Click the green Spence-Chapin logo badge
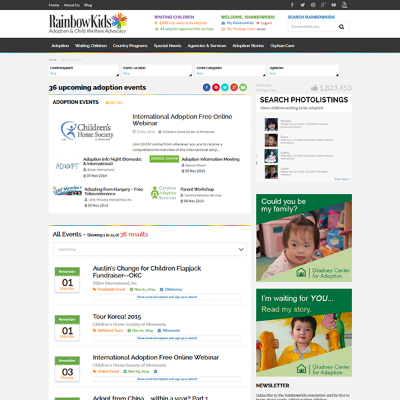 (x=164, y=159)
